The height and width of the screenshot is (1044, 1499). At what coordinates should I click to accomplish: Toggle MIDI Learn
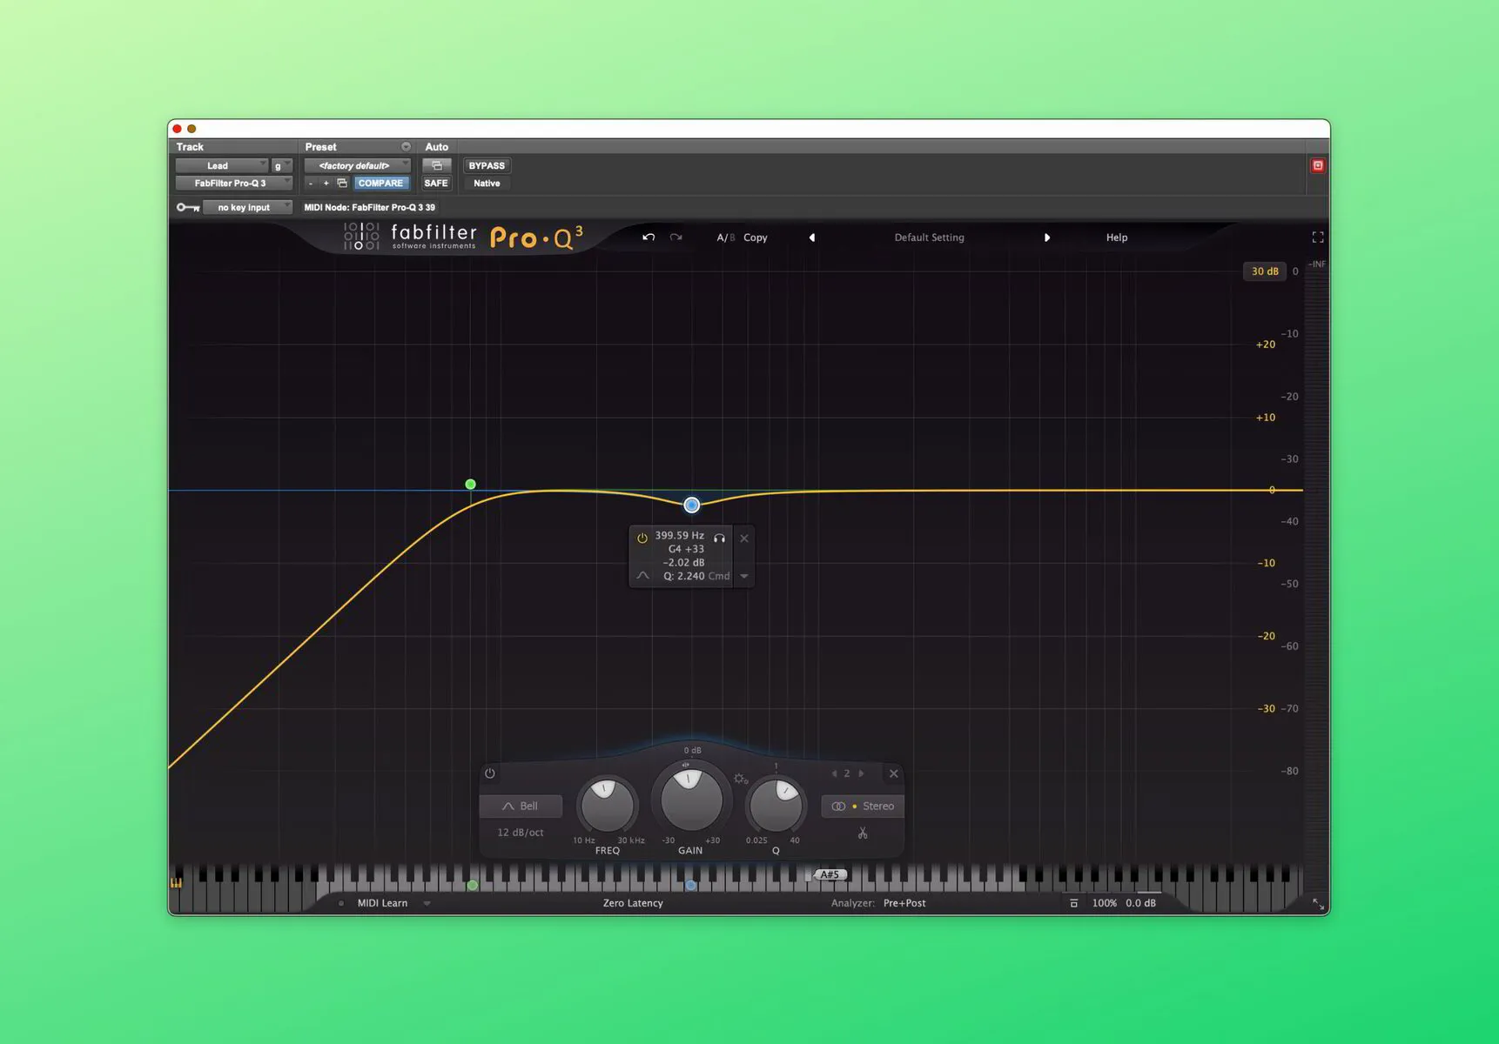click(382, 903)
